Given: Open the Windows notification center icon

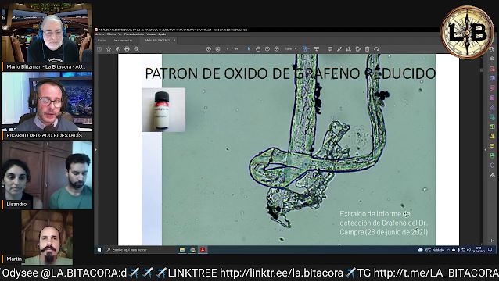Looking at the screenshot, I should tap(490, 250).
